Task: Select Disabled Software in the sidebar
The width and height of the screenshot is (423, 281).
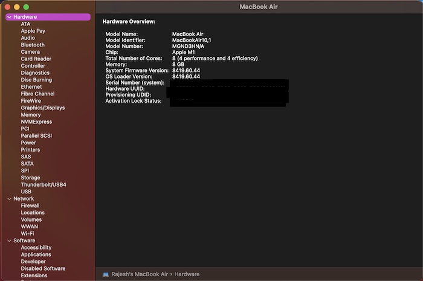Action: pos(43,268)
